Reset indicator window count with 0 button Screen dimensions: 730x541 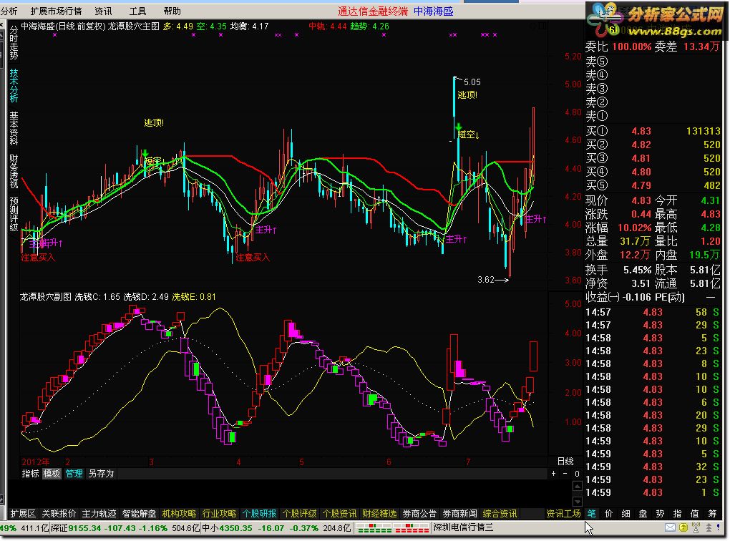(x=577, y=474)
